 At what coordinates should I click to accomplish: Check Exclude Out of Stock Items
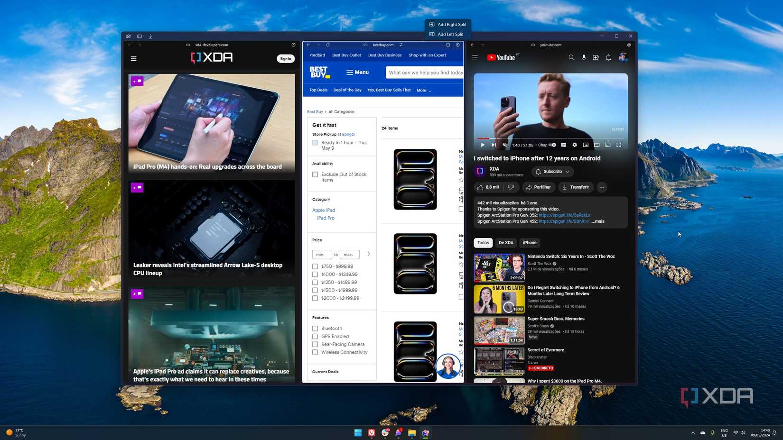point(315,174)
